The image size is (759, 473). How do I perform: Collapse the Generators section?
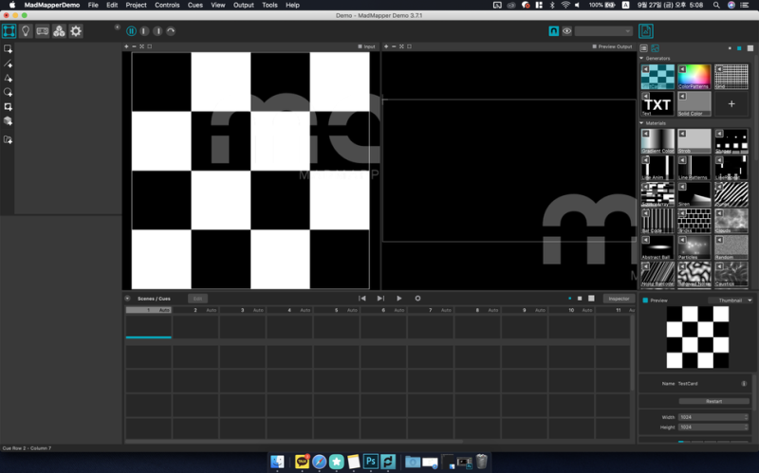642,58
